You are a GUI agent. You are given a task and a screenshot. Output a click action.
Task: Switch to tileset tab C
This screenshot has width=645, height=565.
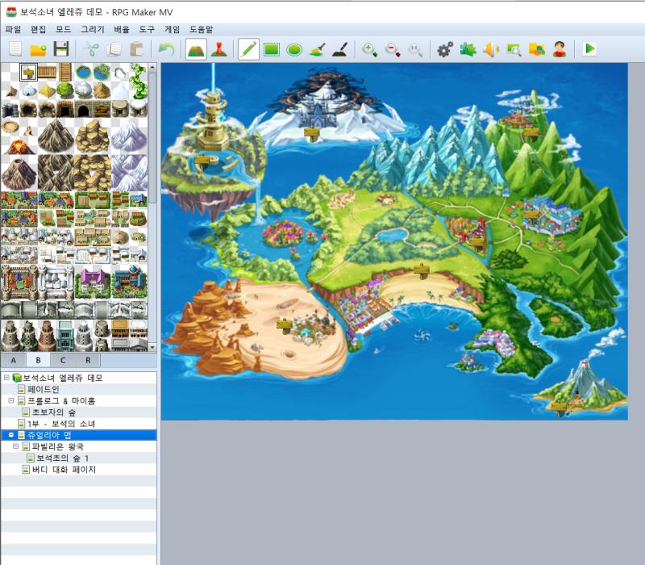tap(63, 360)
